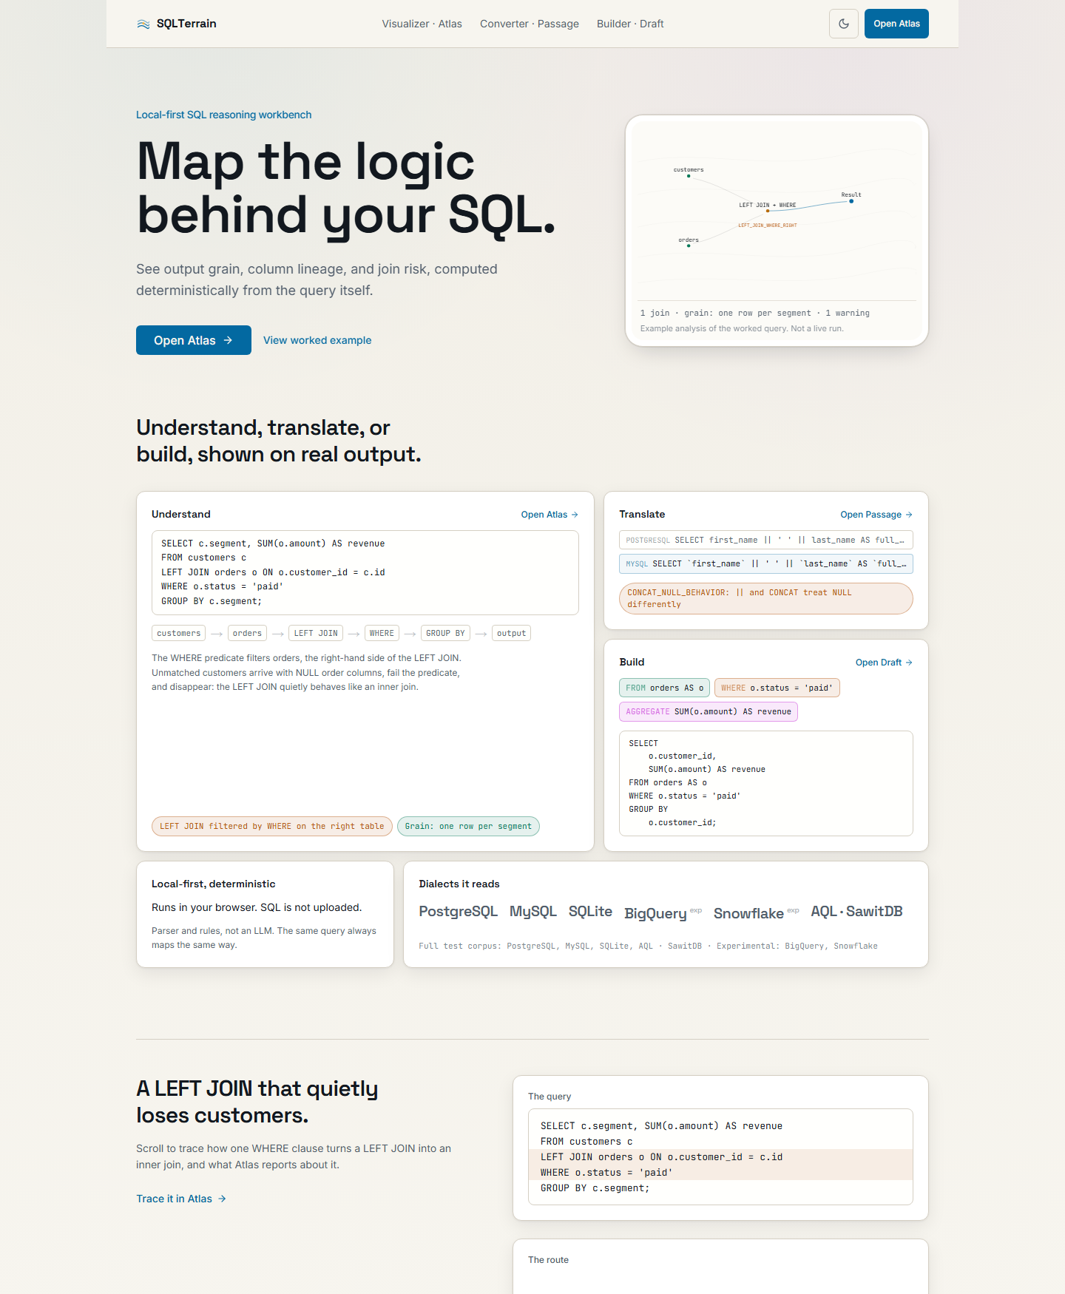Image resolution: width=1065 pixels, height=1294 pixels.
Task: Click the PostgreSQL dialect label
Action: (458, 912)
